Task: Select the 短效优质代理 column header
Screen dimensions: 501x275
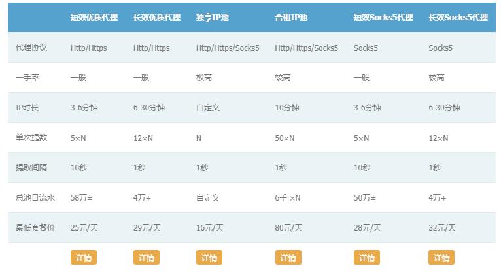Action: (x=94, y=18)
